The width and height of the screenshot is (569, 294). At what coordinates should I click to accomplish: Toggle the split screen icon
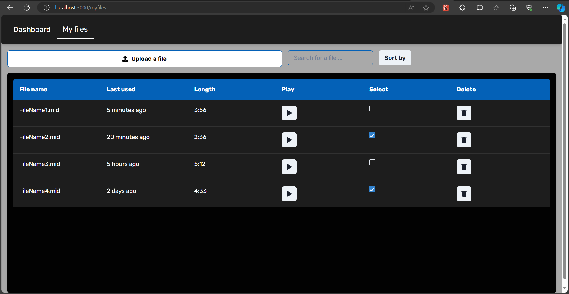pos(480,8)
